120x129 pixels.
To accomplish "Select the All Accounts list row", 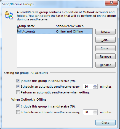I will tap(55, 31).
